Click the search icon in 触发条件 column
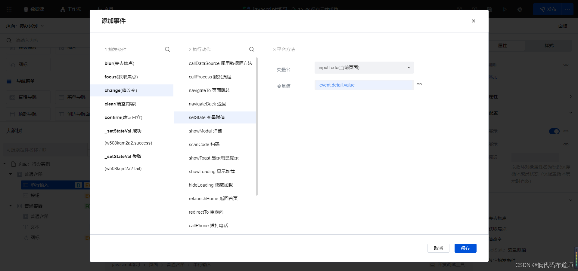 pyautogui.click(x=167, y=49)
